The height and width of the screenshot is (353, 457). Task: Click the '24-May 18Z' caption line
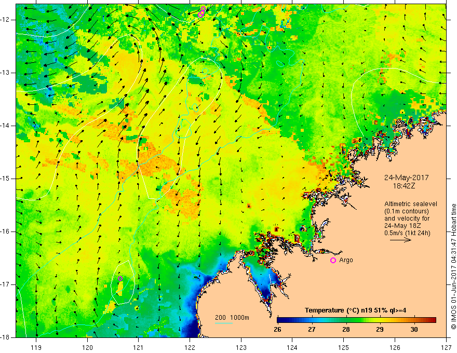tap(402, 226)
